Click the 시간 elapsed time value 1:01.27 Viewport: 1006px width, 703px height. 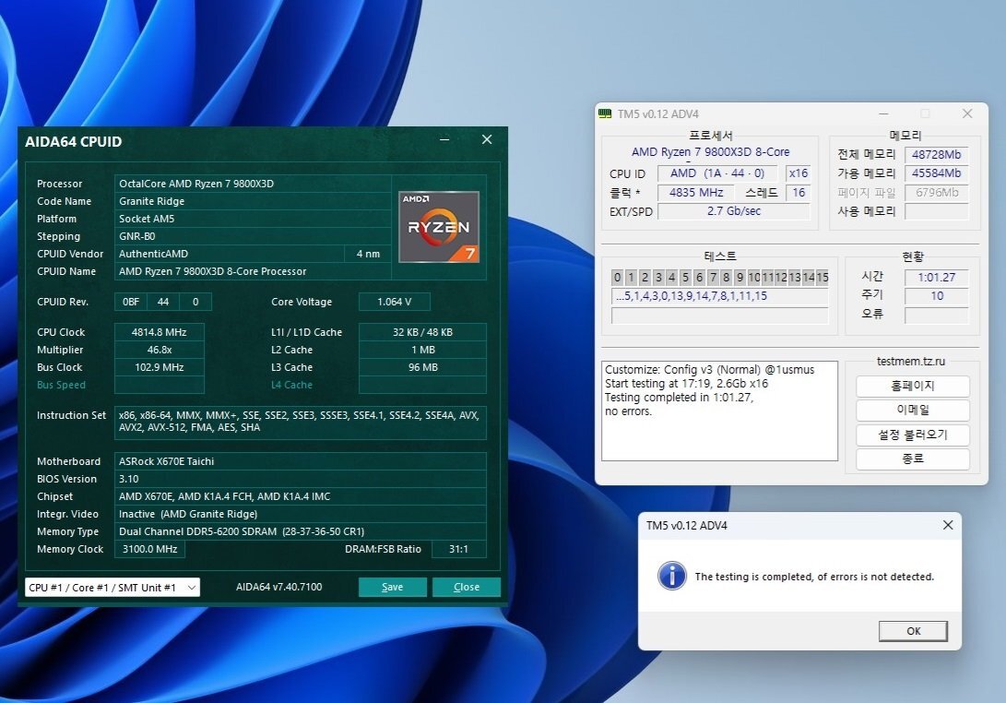(x=936, y=278)
